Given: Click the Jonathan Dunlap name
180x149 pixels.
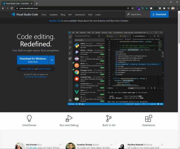Looking at the screenshot, I should (x=84, y=145).
